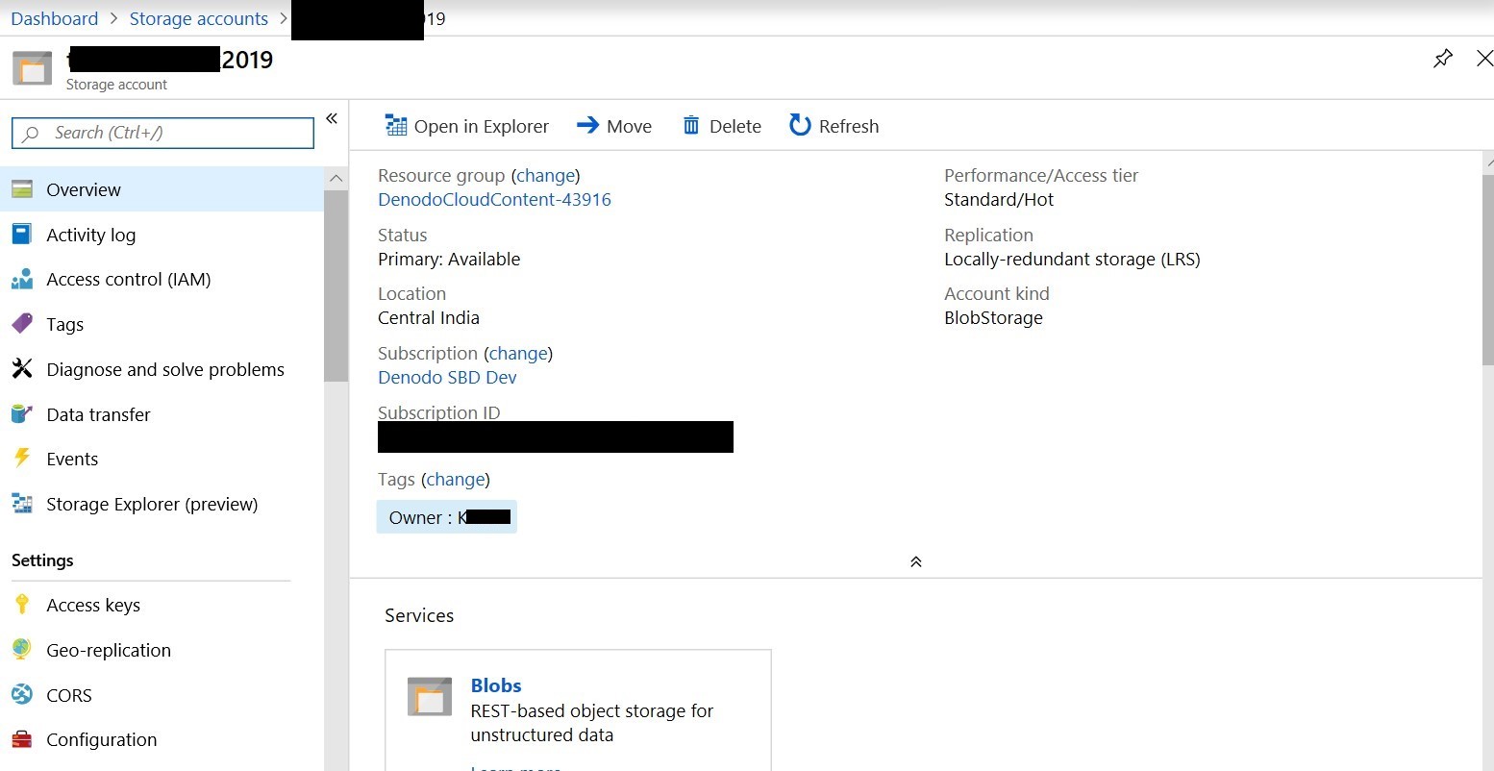This screenshot has width=1494, height=771.
Task: Click the Geo-replication globe icon
Action: pyautogui.click(x=22, y=650)
